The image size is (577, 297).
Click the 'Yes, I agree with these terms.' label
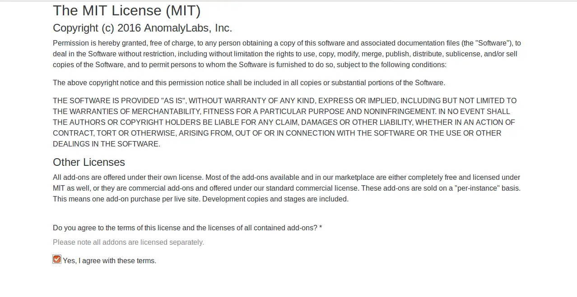pos(110,260)
